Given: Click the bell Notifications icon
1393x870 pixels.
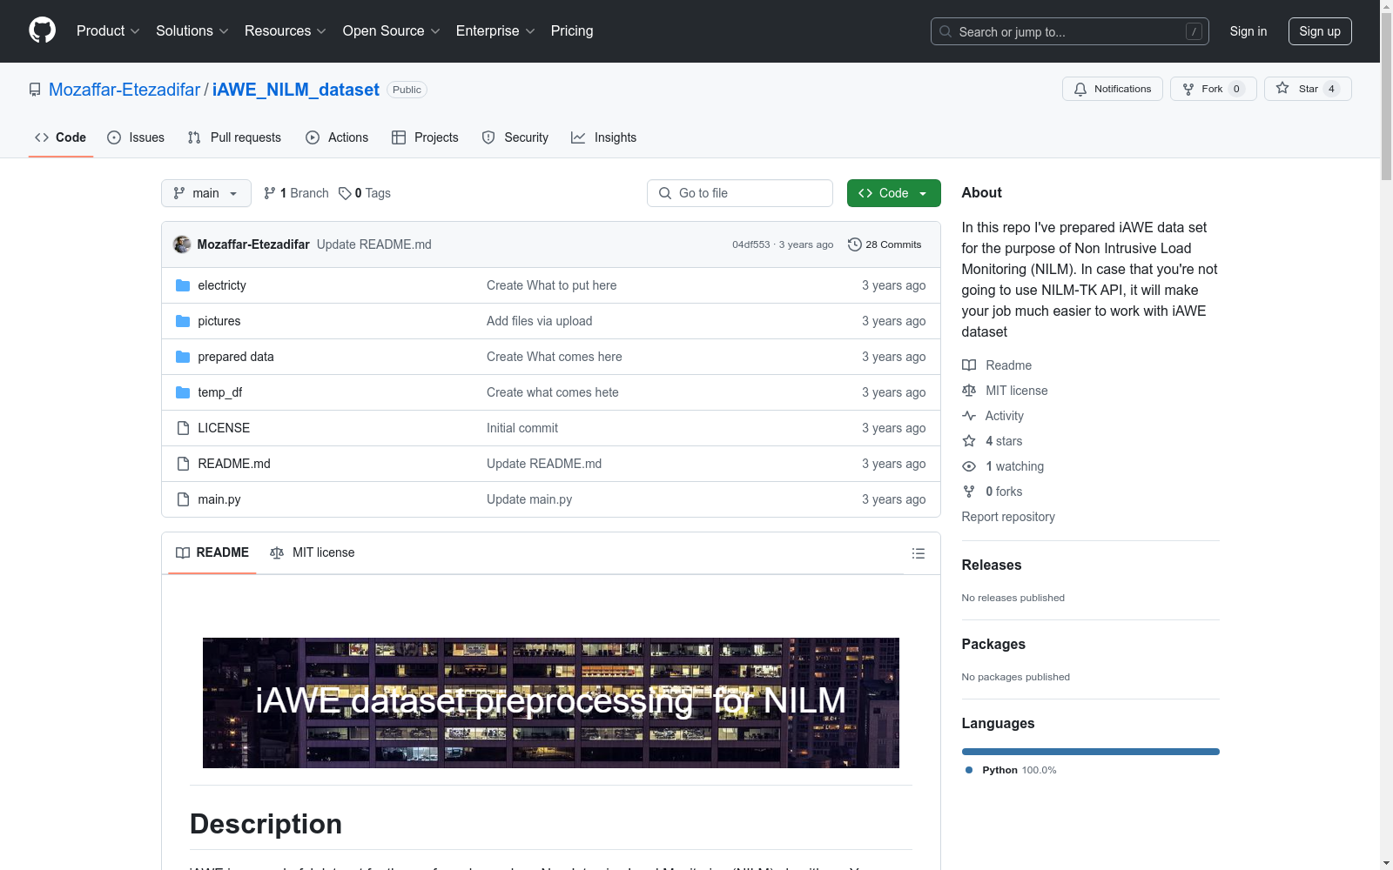Looking at the screenshot, I should [x=1080, y=89].
